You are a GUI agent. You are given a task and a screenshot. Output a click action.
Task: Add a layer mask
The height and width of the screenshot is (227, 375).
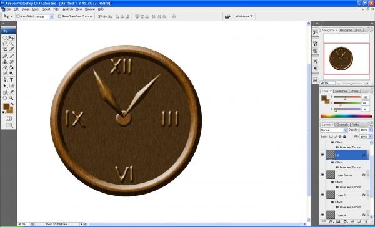pos(338,221)
